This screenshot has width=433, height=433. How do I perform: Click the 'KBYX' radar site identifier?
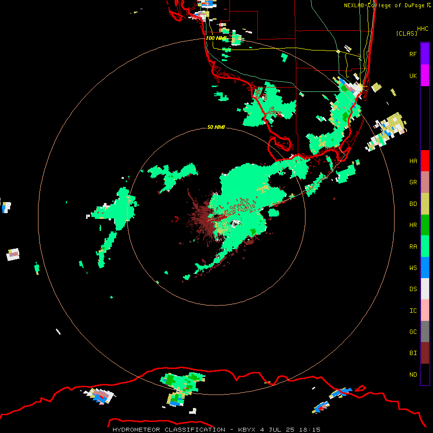[x=247, y=430]
